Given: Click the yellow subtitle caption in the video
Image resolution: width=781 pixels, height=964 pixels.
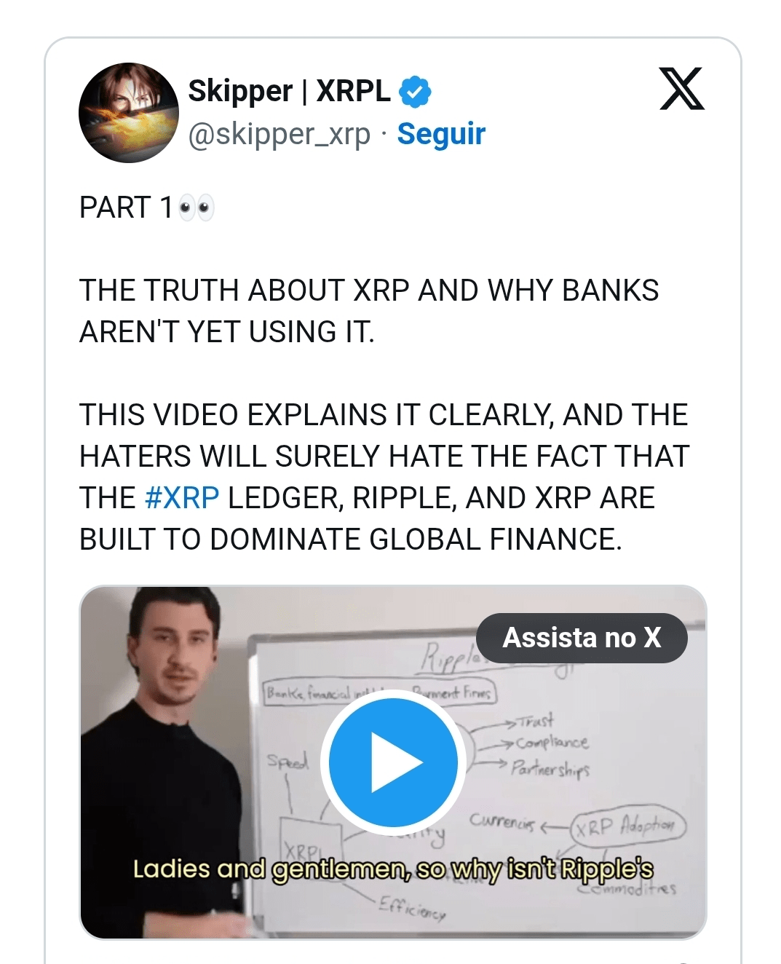Looking at the screenshot, I should pyautogui.click(x=393, y=869).
